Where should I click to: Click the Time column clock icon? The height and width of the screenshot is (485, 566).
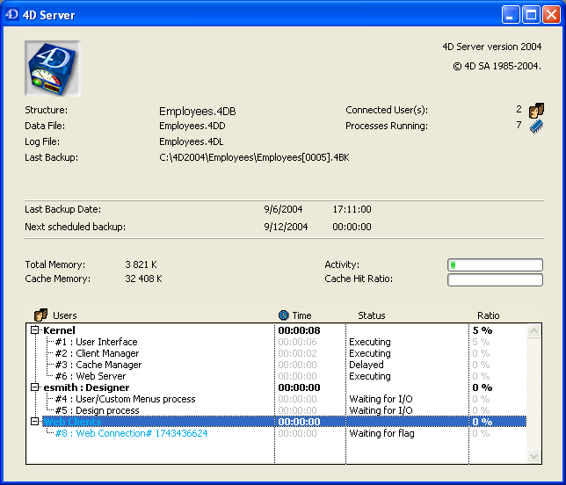click(x=283, y=315)
